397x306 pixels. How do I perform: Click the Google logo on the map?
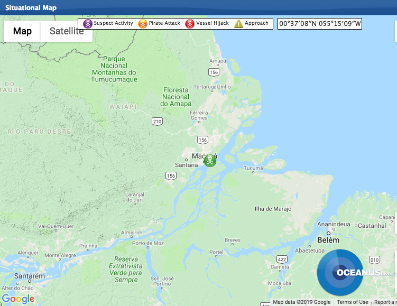click(18, 299)
